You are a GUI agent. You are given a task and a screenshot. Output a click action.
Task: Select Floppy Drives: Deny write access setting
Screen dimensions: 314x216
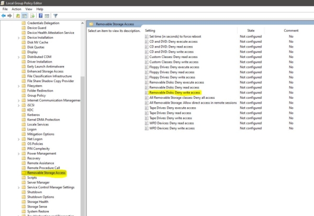172,77
